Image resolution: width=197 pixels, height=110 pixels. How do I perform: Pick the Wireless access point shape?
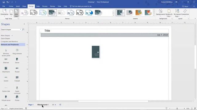click(6, 53)
